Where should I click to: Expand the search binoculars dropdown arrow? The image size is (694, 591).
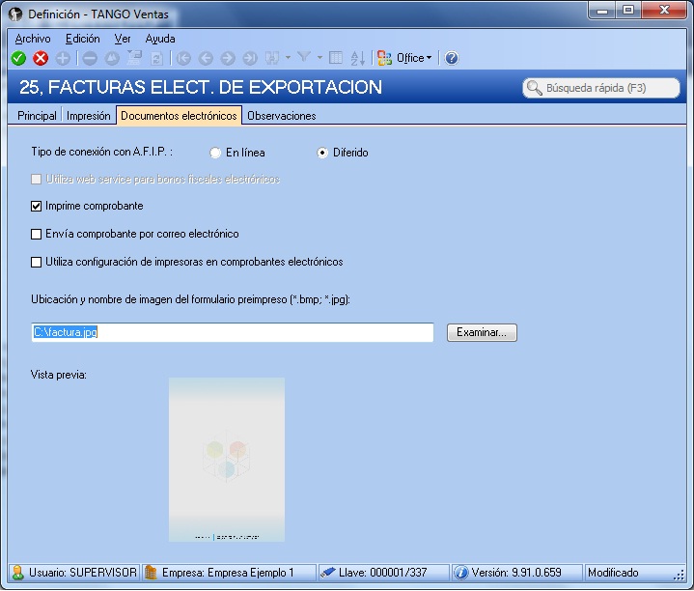click(x=288, y=58)
